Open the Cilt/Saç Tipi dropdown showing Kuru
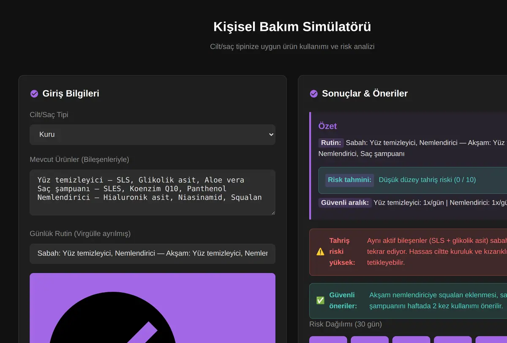The width and height of the screenshot is (507, 343). (153, 134)
